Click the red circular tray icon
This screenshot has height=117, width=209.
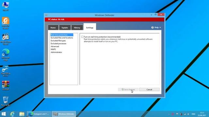(x=173, y=114)
